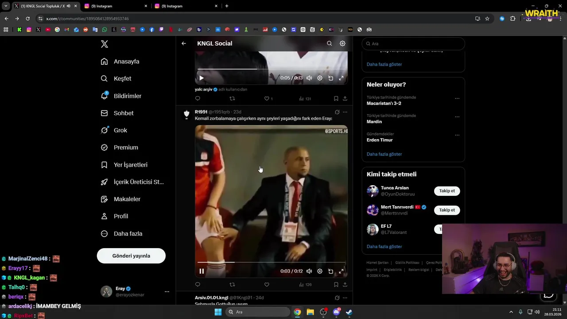
Task: Bookmark this page with star
Action: click(x=487, y=19)
